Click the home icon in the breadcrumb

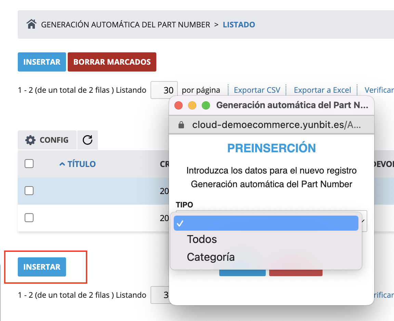click(31, 24)
